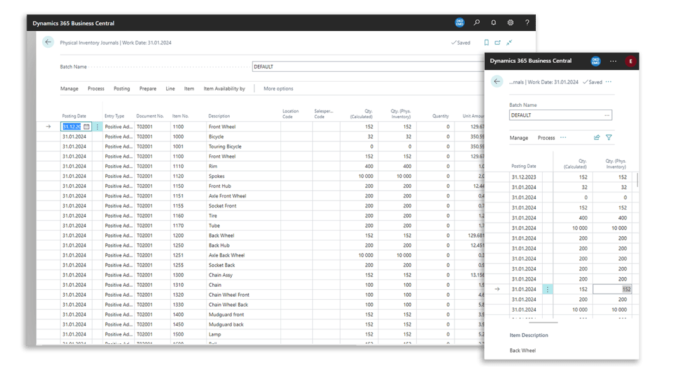Viewport: 680px width, 374px height.
Task: Show row options for the first Front Wheel line
Action: tap(98, 126)
